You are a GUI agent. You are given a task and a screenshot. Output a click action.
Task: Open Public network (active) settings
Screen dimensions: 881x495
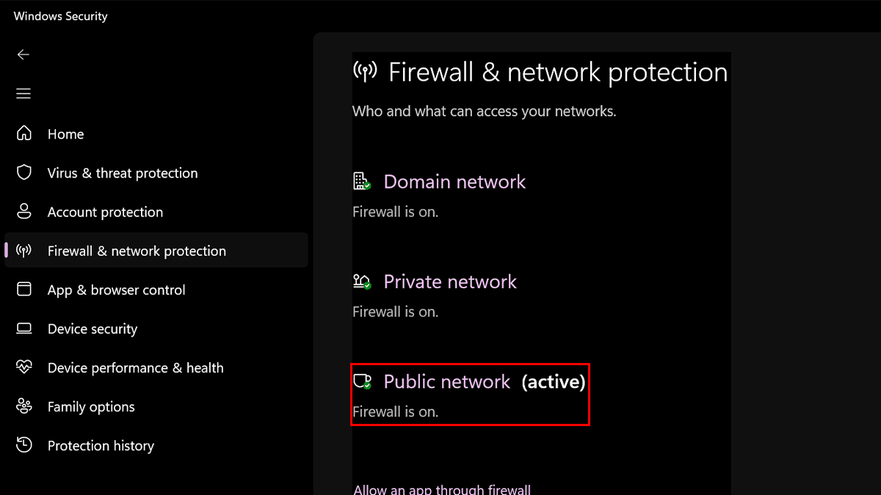pos(447,382)
